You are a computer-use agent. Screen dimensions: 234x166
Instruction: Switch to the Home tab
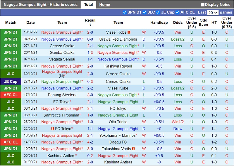click(x=104, y=5)
